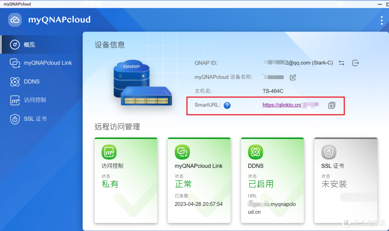Screen dimensions: 389x231
Task: Click the 访问控制 sidebar icon
Action: coord(15,101)
